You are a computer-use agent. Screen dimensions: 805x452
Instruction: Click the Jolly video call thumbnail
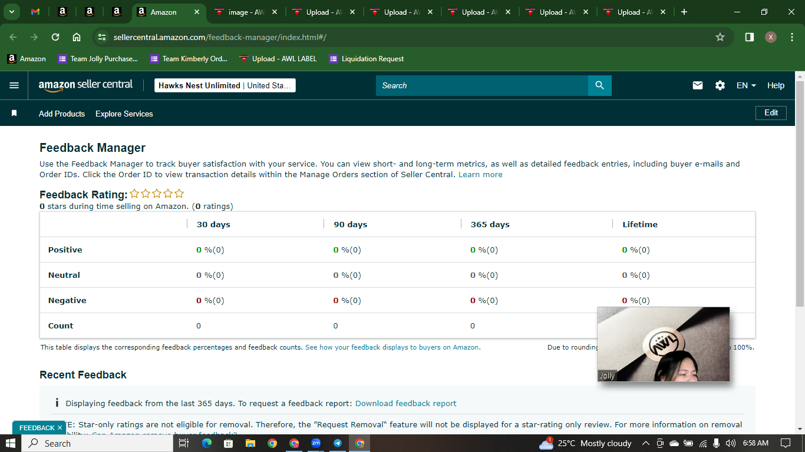coord(664,344)
